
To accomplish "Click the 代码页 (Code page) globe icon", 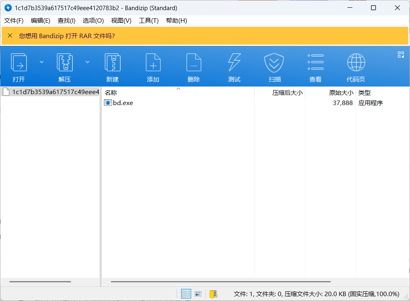I will 356,62.
